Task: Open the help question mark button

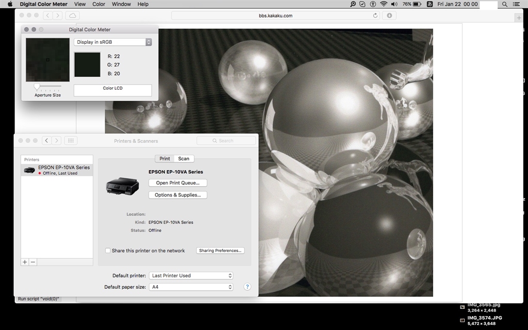Action: tap(247, 287)
